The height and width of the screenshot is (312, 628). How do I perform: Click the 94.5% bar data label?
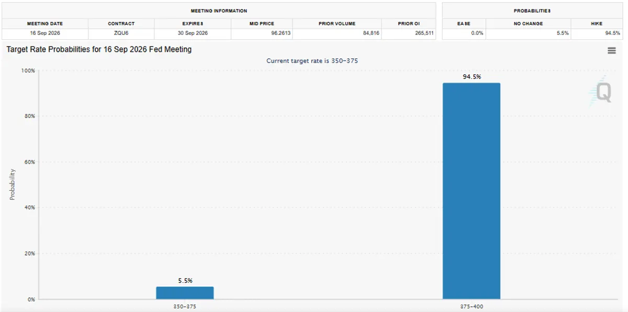[471, 77]
